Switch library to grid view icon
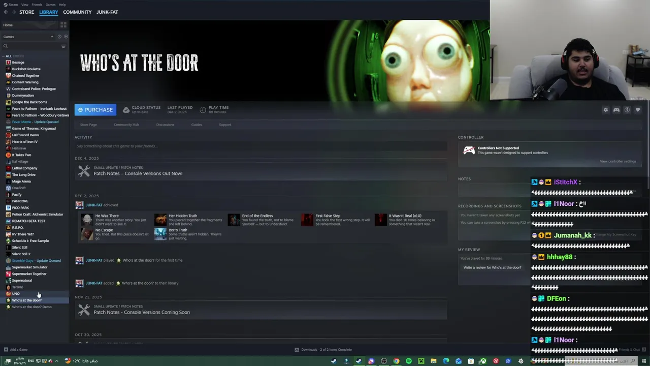 tap(63, 24)
